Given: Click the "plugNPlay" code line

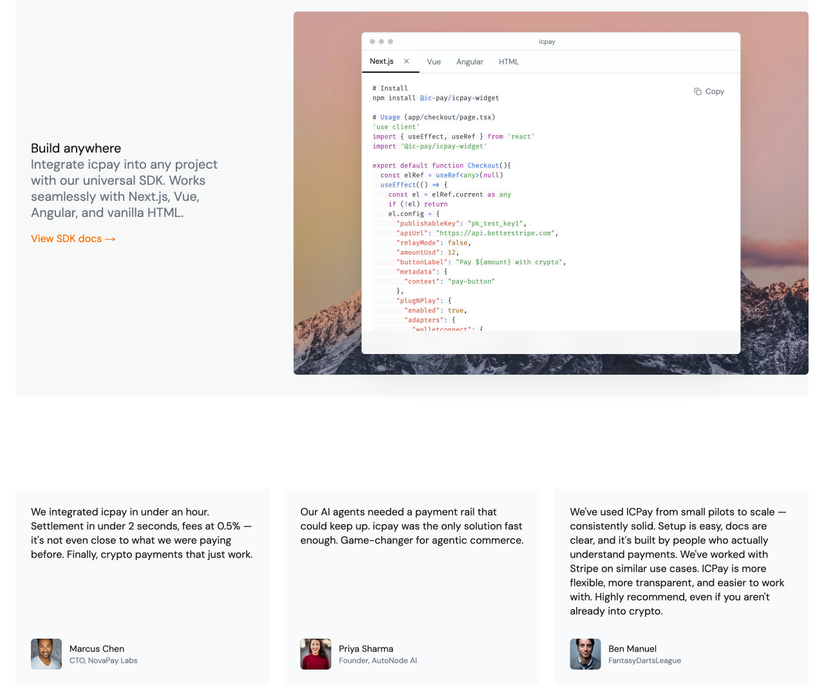Looking at the screenshot, I should coord(424,301).
